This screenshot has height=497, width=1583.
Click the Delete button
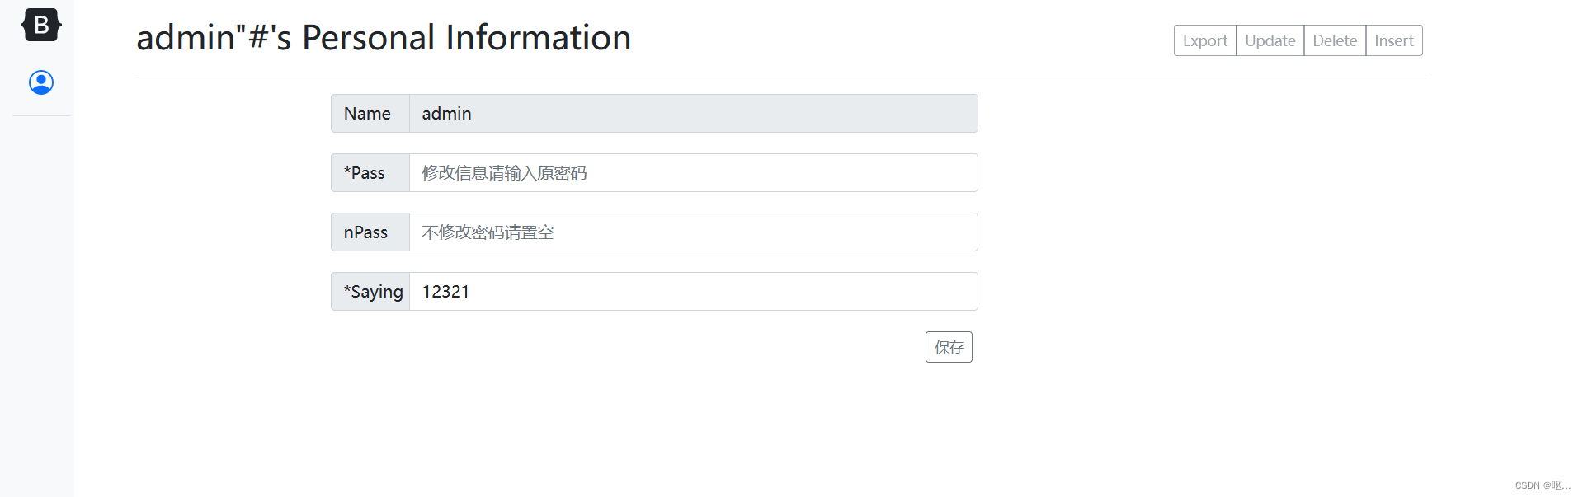1334,40
